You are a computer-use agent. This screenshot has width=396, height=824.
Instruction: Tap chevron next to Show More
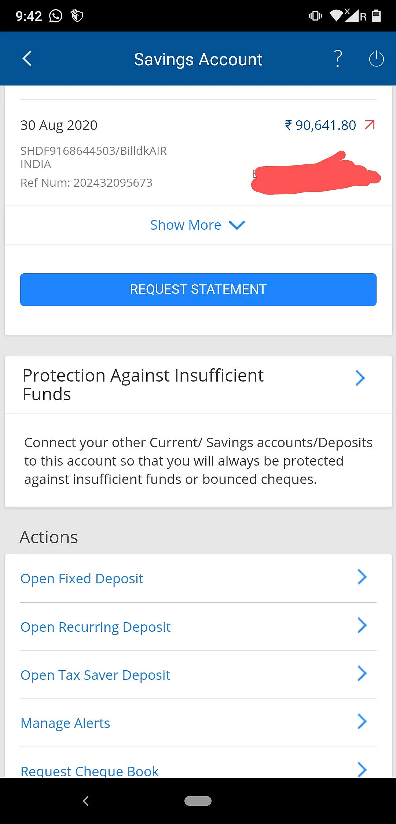(237, 225)
